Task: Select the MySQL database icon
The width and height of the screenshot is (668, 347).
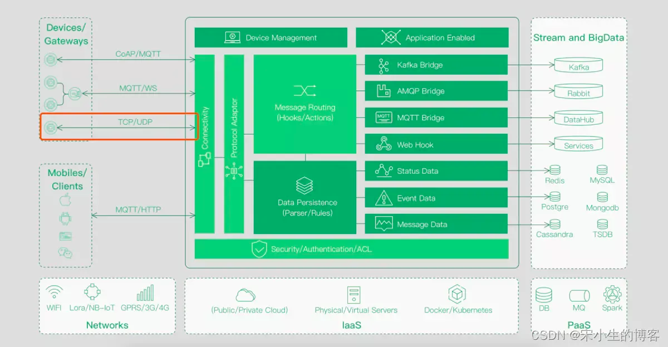Action: pos(602,170)
